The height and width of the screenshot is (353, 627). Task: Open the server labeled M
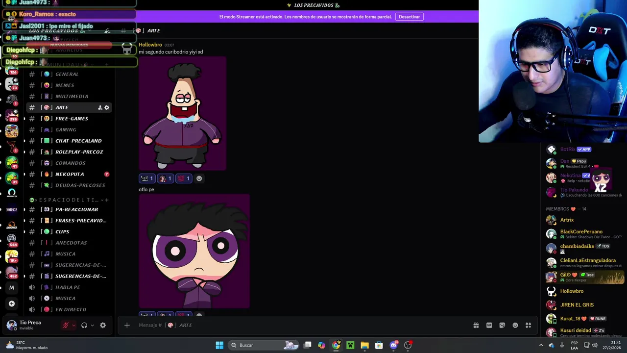click(12, 288)
